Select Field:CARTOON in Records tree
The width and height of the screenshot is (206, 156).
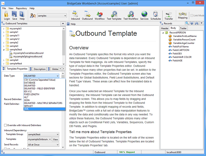[181, 50]
